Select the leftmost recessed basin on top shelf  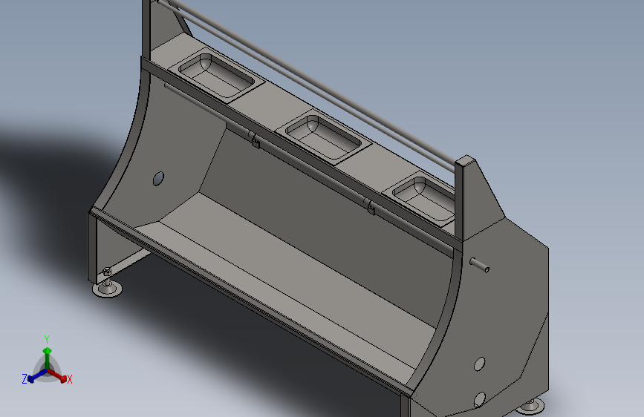point(216,75)
